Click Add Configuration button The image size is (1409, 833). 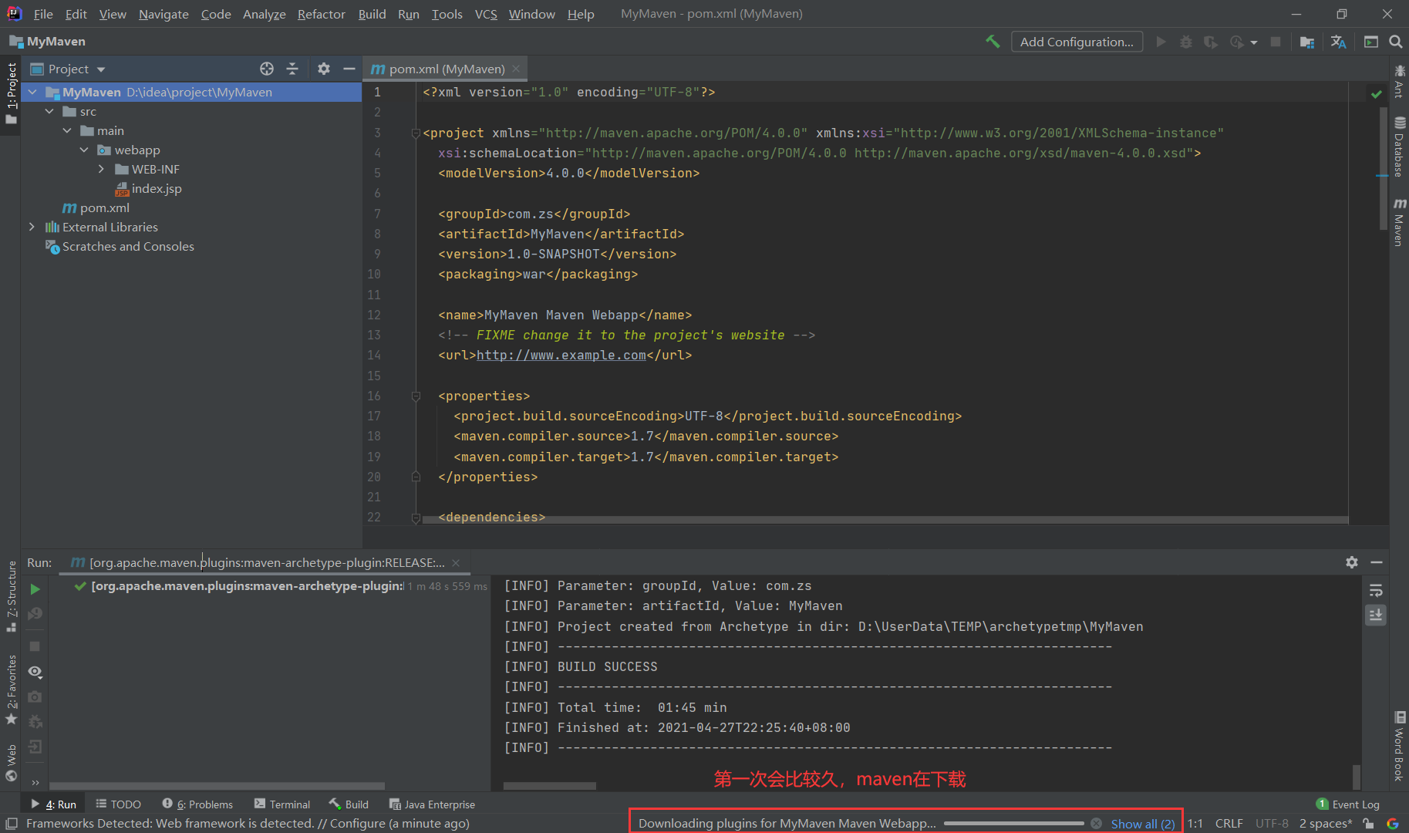pos(1076,42)
